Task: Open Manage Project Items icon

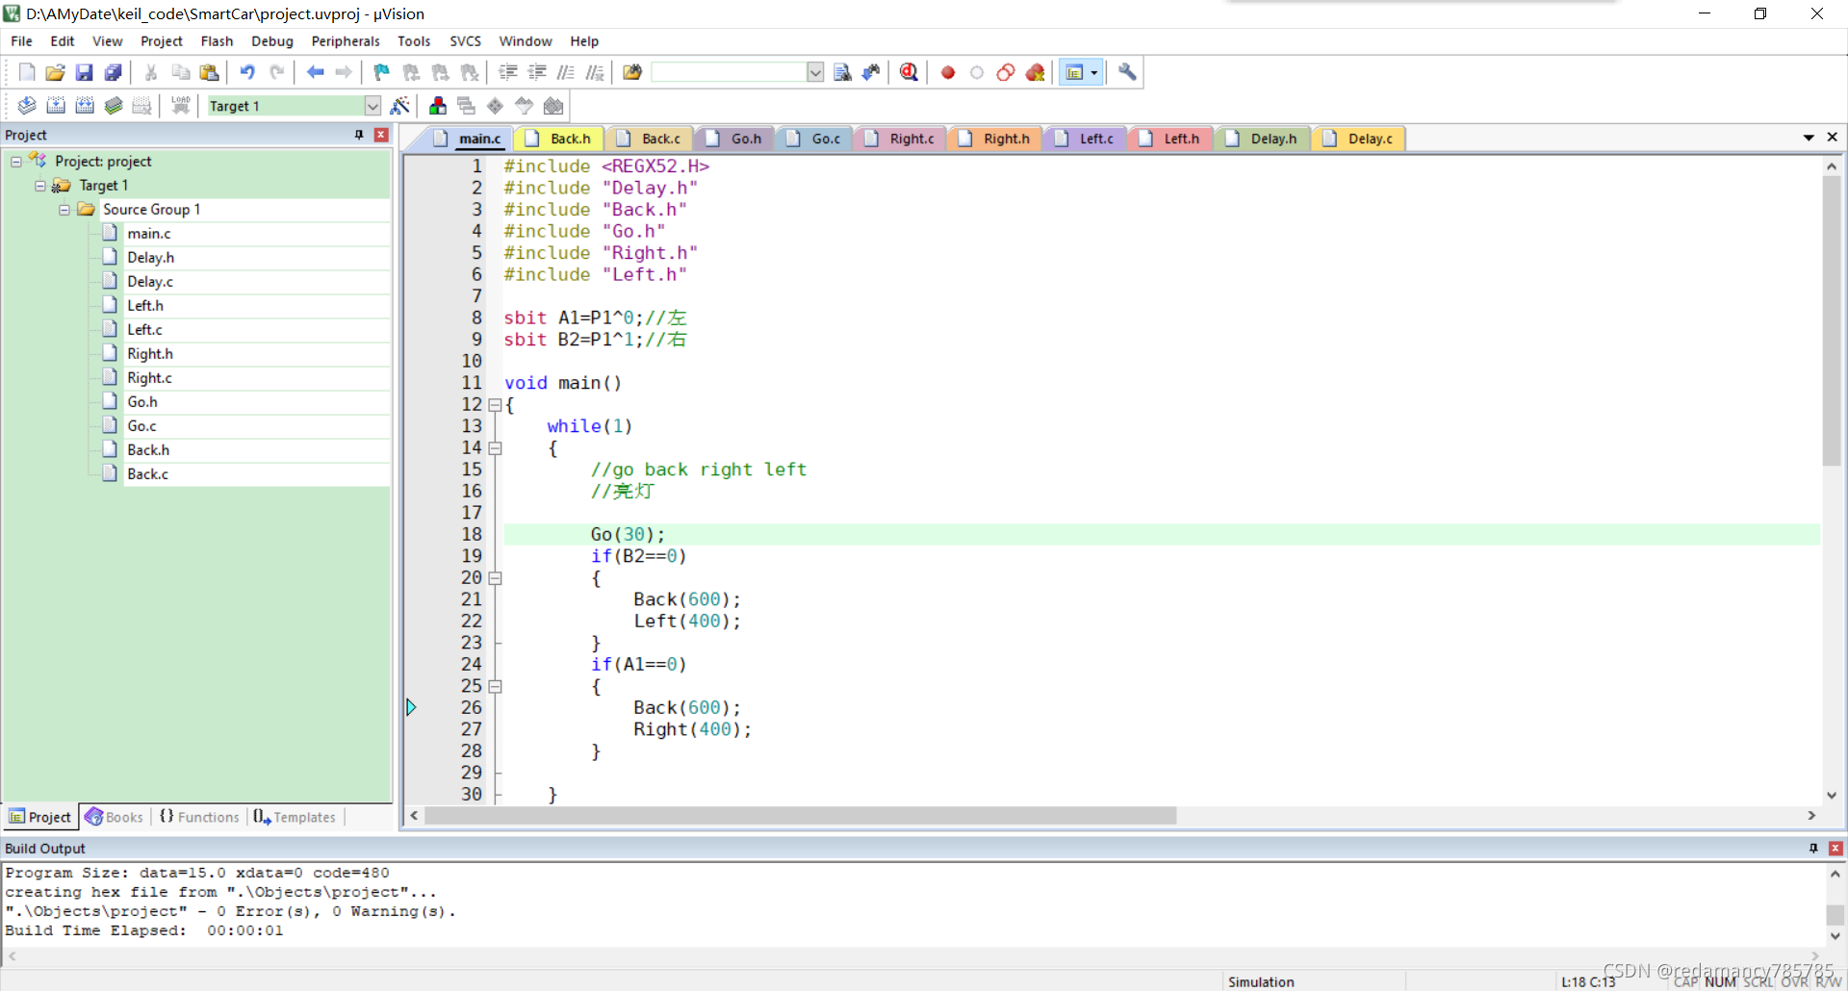Action: pyautogui.click(x=438, y=106)
